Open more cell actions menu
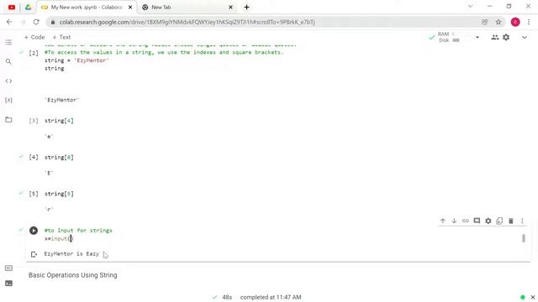The image size is (538, 302). click(x=522, y=221)
